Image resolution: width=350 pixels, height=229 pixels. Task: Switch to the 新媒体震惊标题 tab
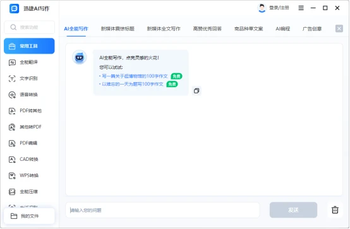click(x=118, y=29)
